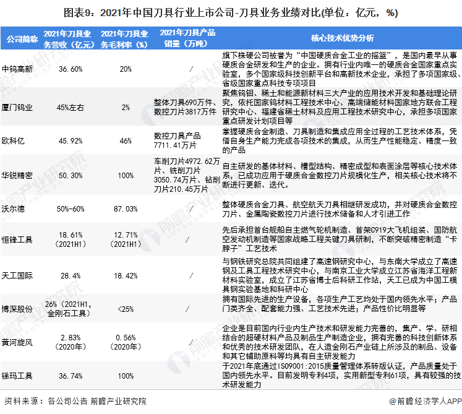The image size is (462, 414).
Task: Click the chart title 图表9 heading
Action: [231, 12]
